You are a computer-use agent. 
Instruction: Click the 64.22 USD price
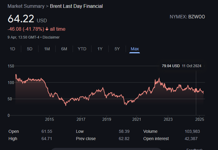tap(21, 19)
